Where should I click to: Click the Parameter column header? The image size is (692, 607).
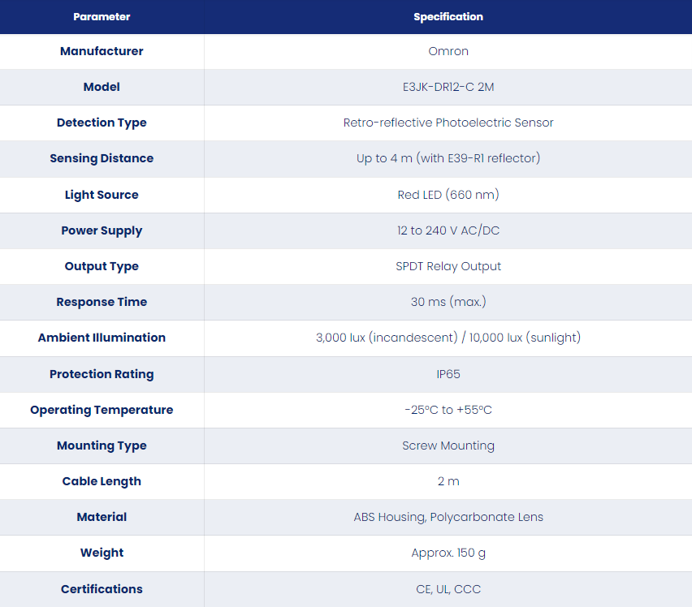102,17
